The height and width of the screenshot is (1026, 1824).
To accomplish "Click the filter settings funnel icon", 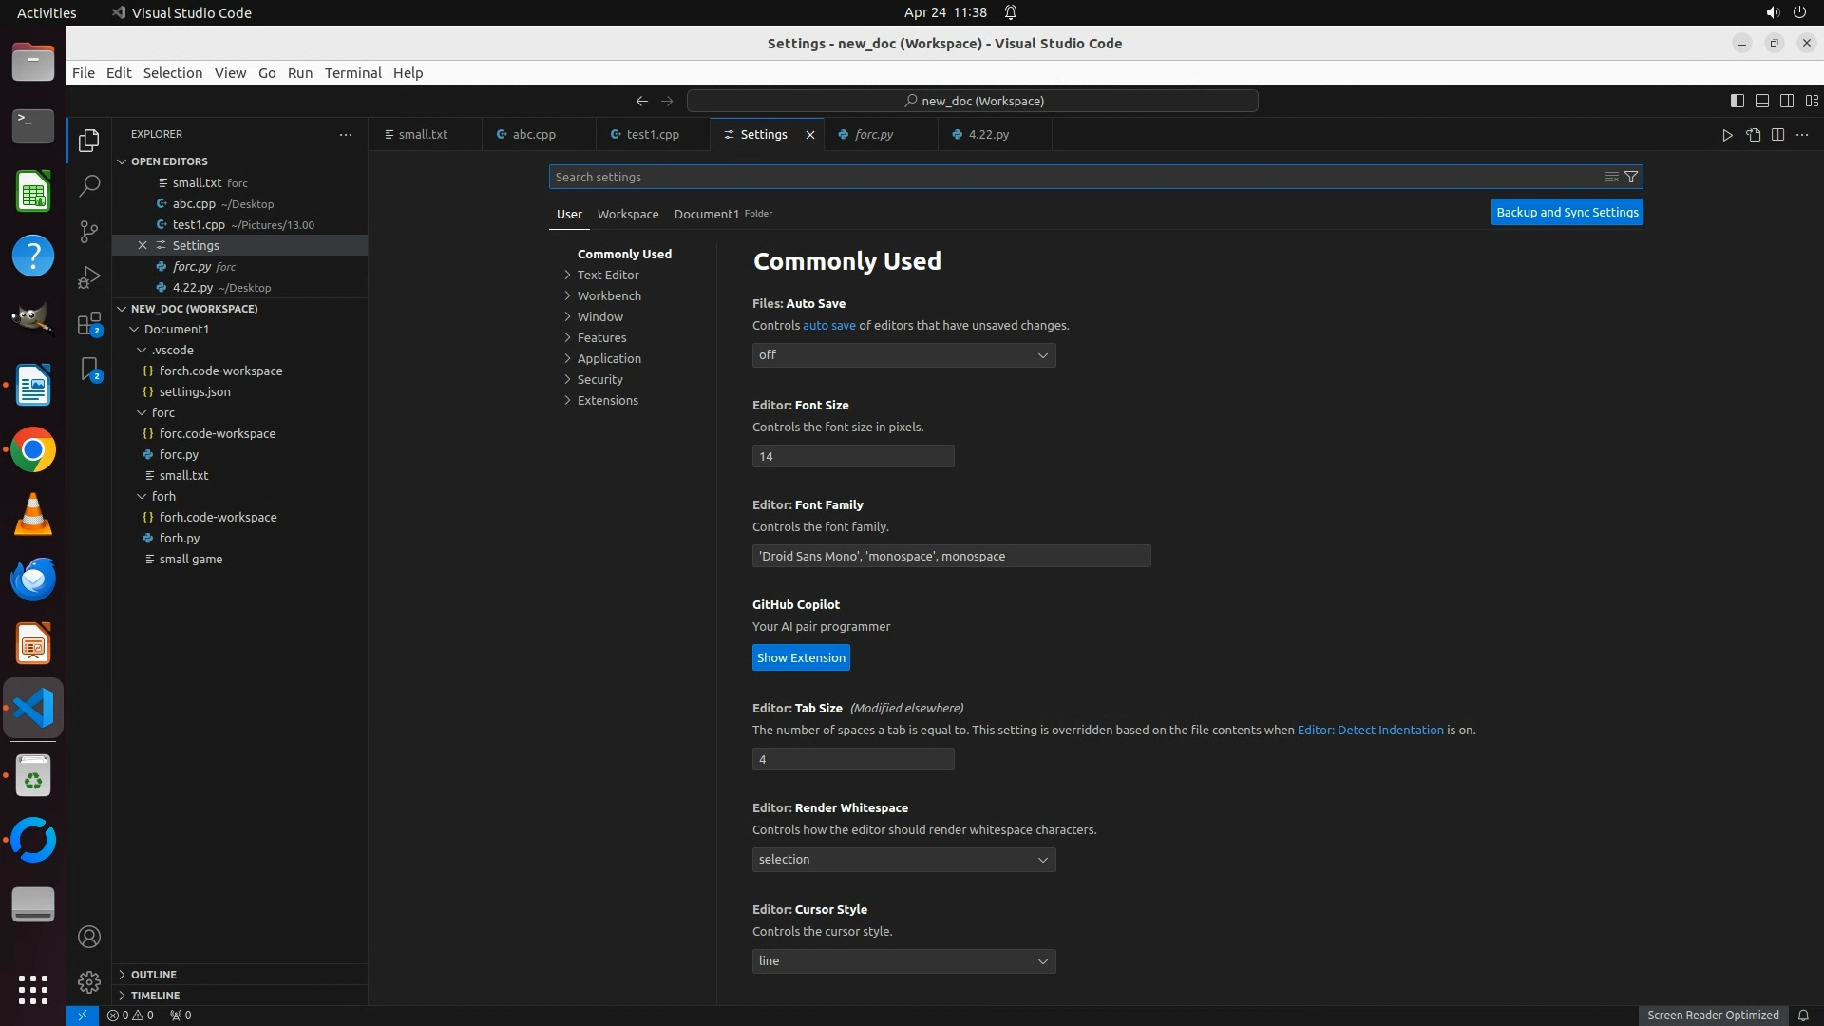I will 1631,177.
